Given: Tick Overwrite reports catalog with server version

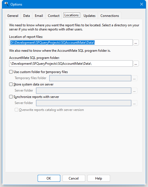Looking at the screenshot, I should (x=16, y=110).
